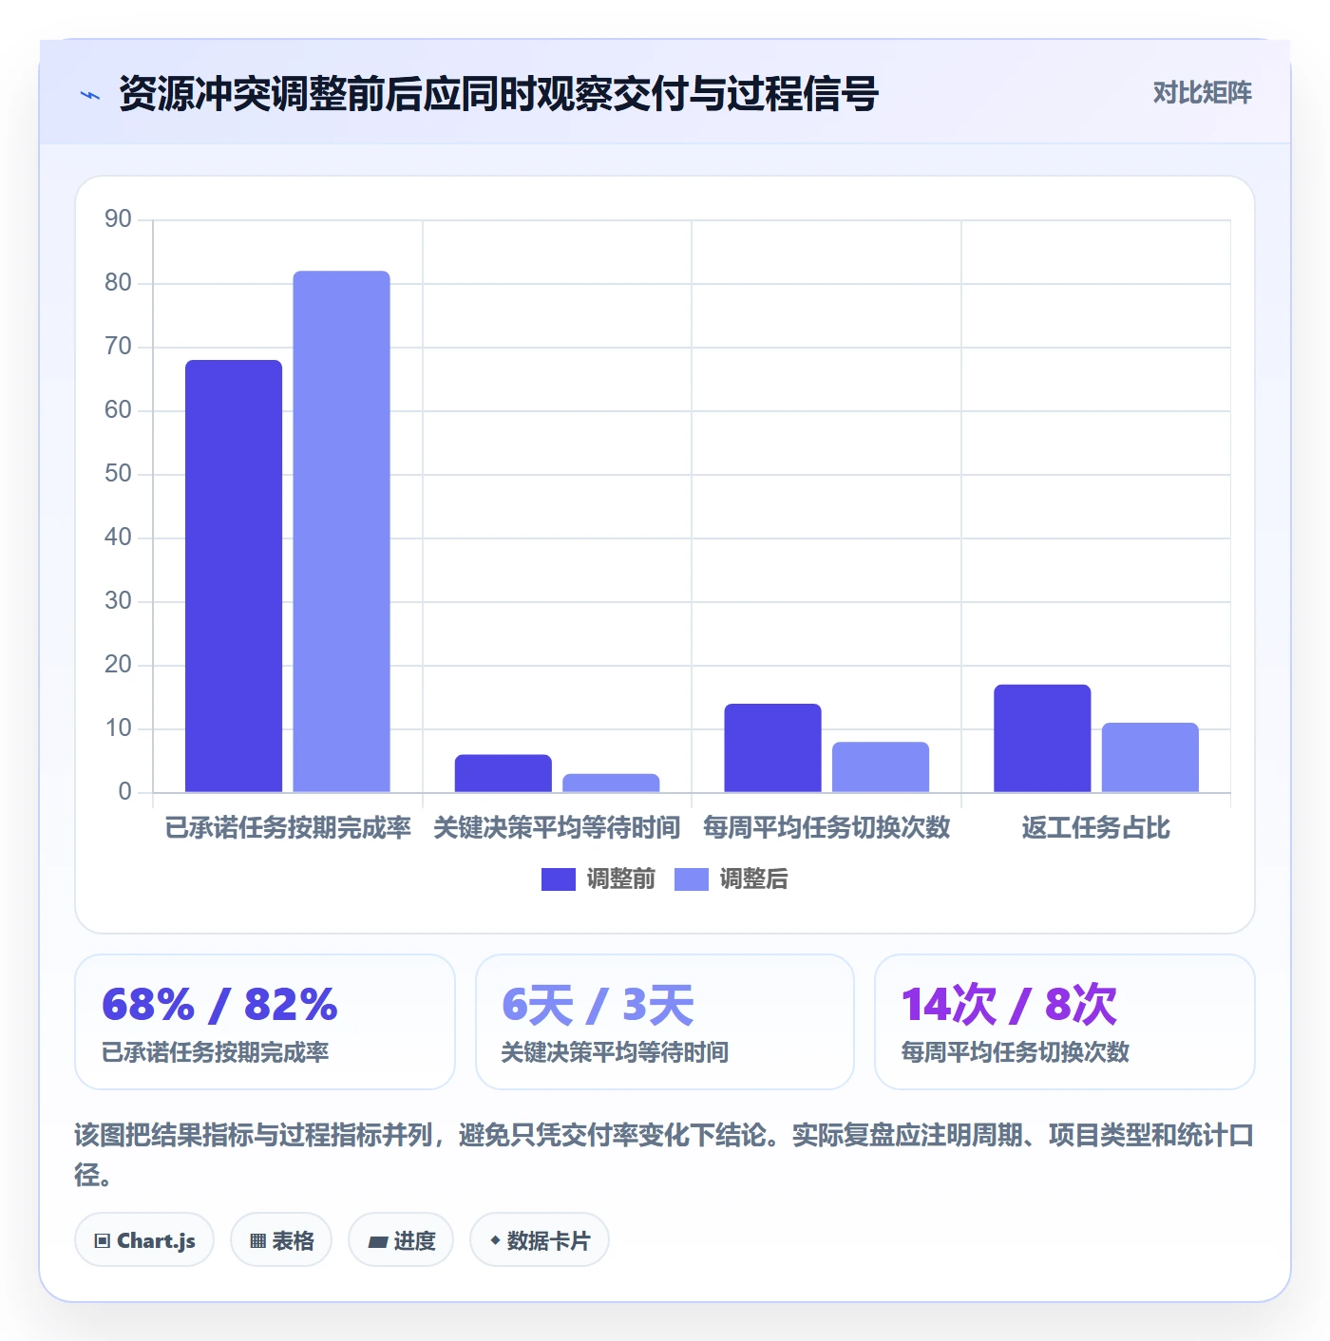Toggle the 调整后 legend item
Screen dimensions: 1330x1341
[x=731, y=879]
